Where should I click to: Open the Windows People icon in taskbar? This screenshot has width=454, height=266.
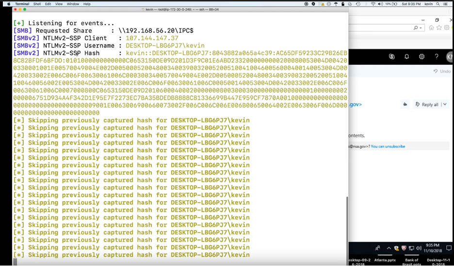click(x=378, y=248)
